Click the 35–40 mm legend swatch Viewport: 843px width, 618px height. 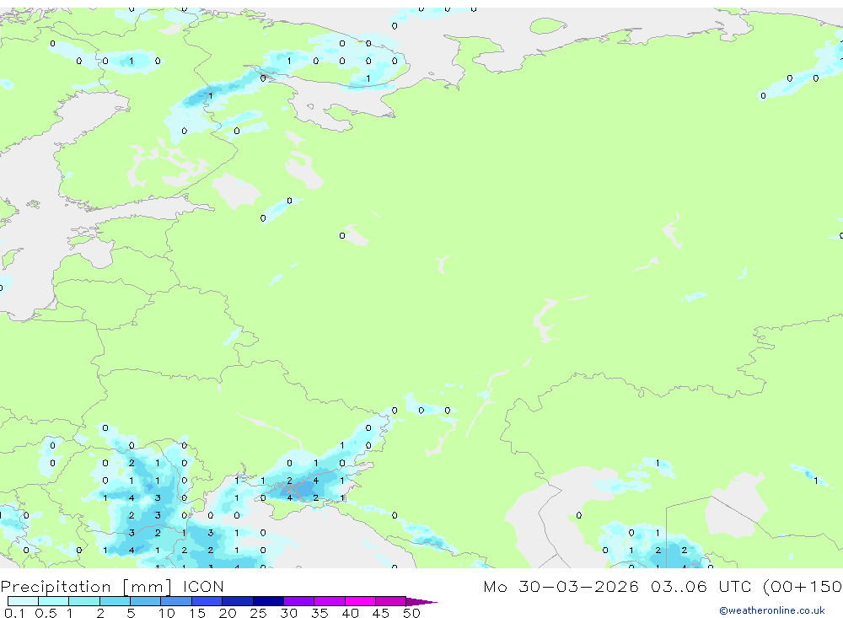pos(330,601)
